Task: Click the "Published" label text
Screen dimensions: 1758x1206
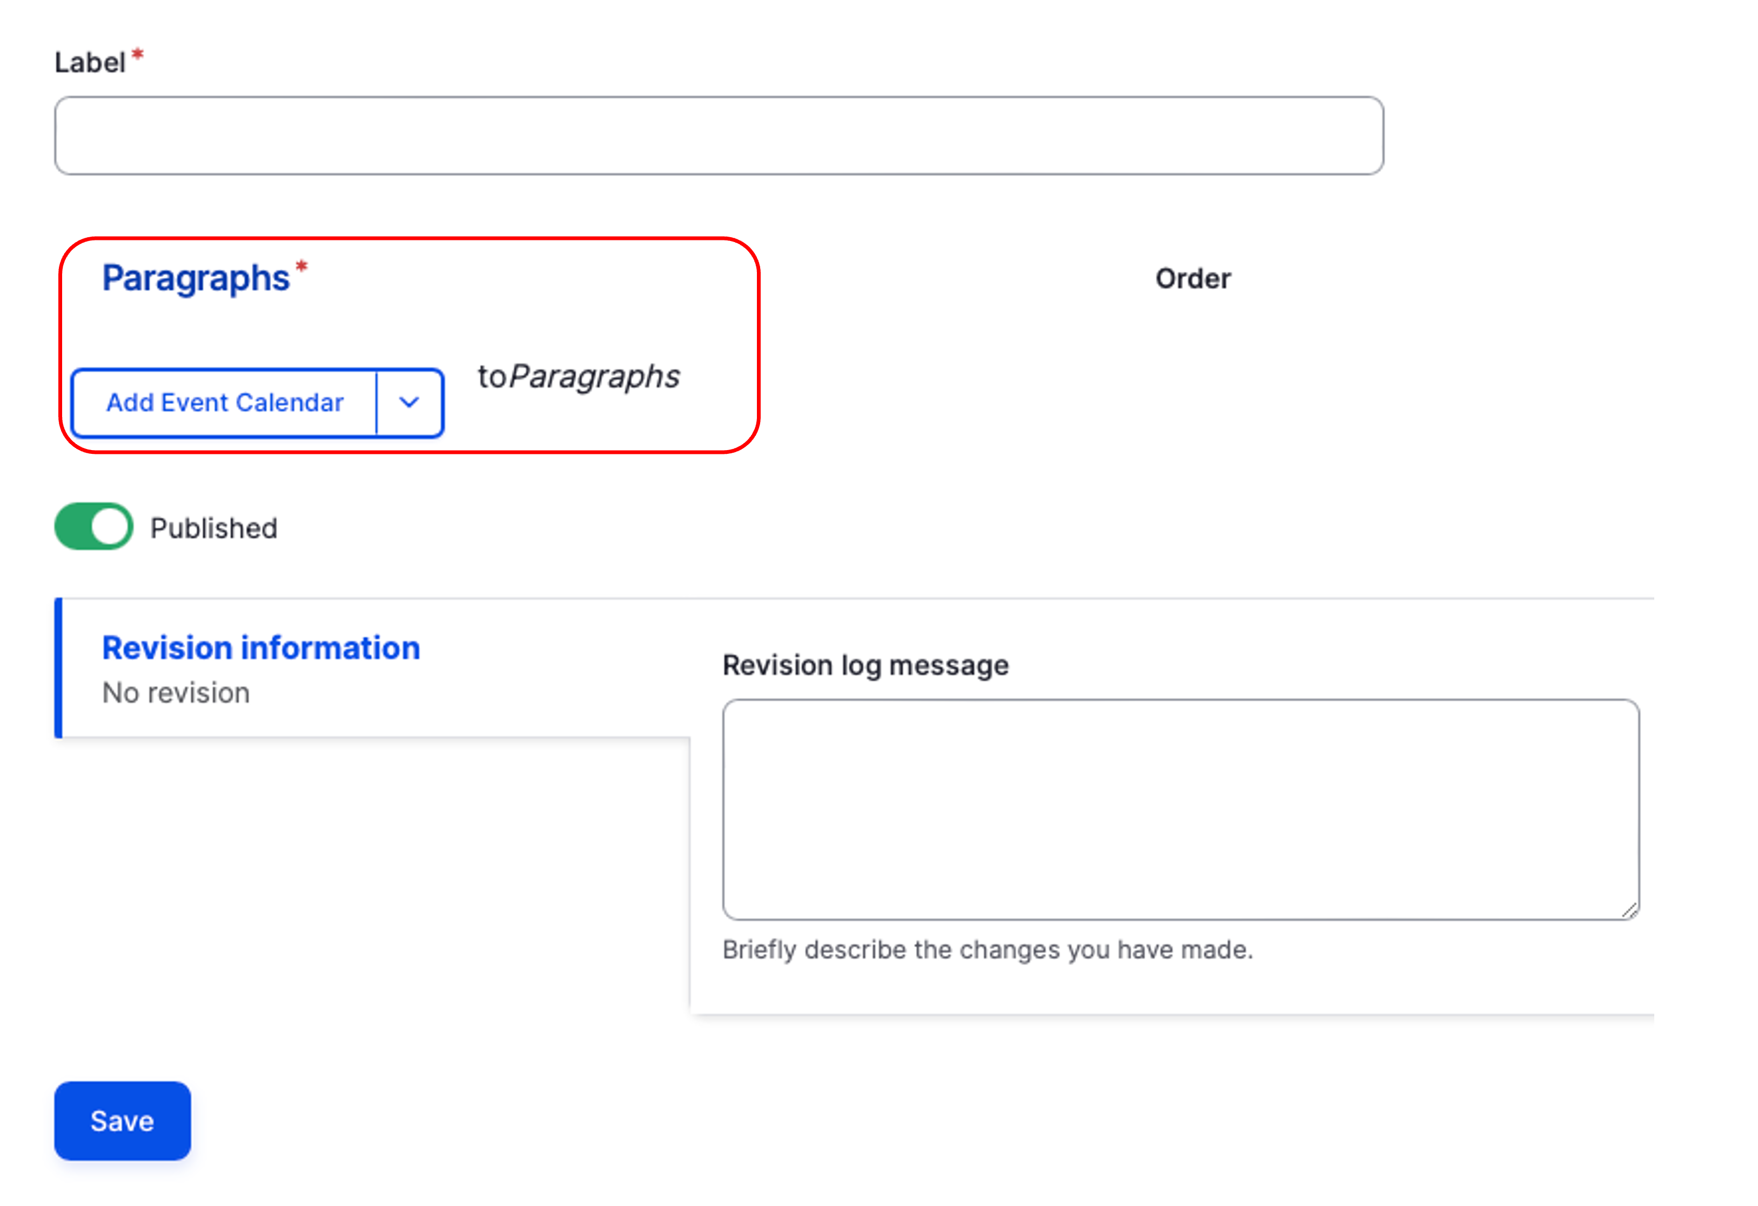Action: click(214, 528)
